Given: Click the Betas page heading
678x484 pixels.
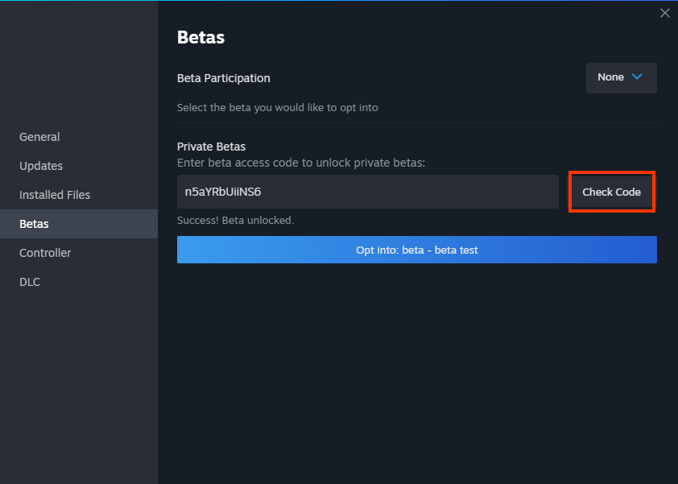Looking at the screenshot, I should coord(201,37).
